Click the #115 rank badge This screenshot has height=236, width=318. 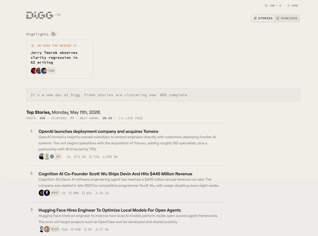[55, 229]
